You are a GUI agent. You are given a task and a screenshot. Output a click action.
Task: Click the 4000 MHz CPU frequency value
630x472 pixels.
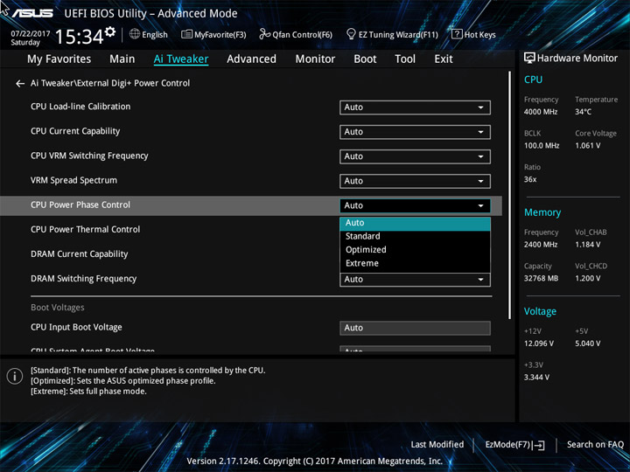point(541,112)
